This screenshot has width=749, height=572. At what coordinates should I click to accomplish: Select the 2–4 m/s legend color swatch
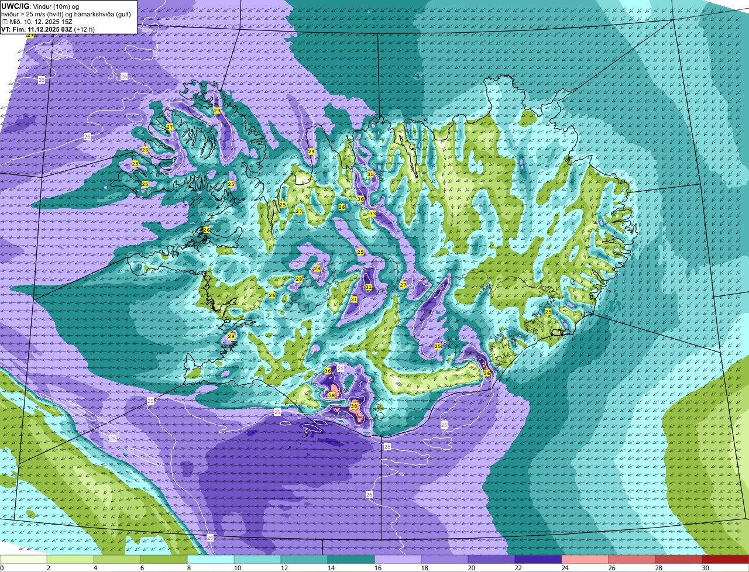click(70, 560)
